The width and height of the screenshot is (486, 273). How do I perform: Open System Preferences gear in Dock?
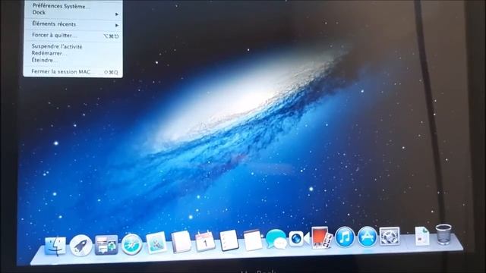390,236
